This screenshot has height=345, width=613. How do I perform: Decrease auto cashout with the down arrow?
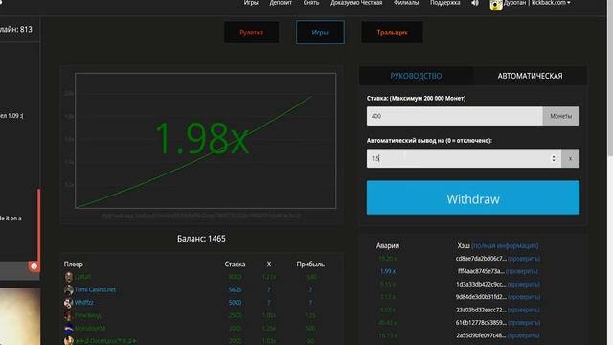pos(554,161)
